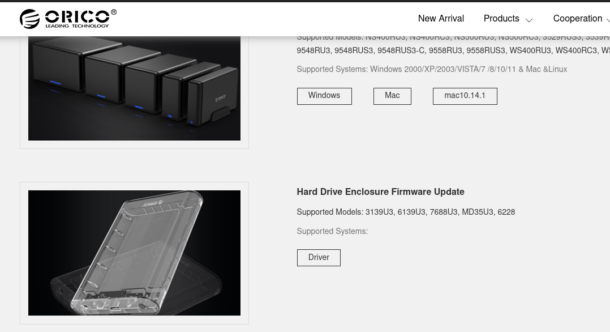This screenshot has height=332, width=610.
Task: Download the mac10.14.1 driver
Action: point(465,96)
